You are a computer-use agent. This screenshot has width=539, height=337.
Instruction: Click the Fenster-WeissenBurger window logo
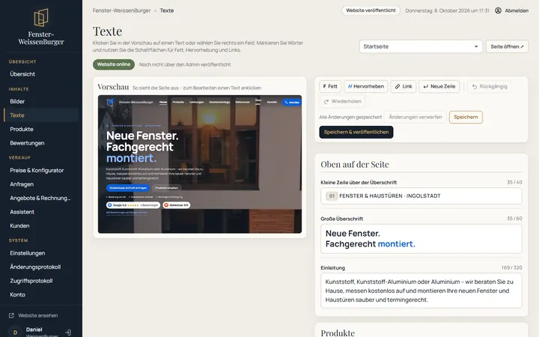(x=41, y=17)
